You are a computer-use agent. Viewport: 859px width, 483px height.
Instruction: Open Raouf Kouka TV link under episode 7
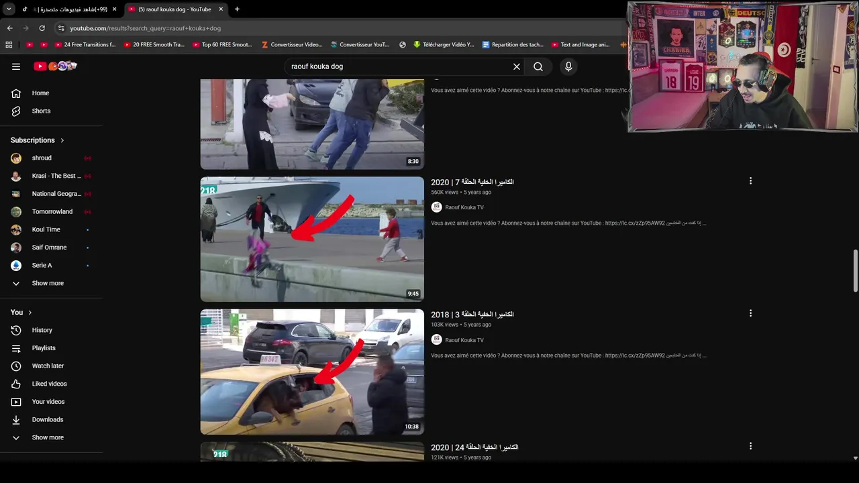point(464,207)
